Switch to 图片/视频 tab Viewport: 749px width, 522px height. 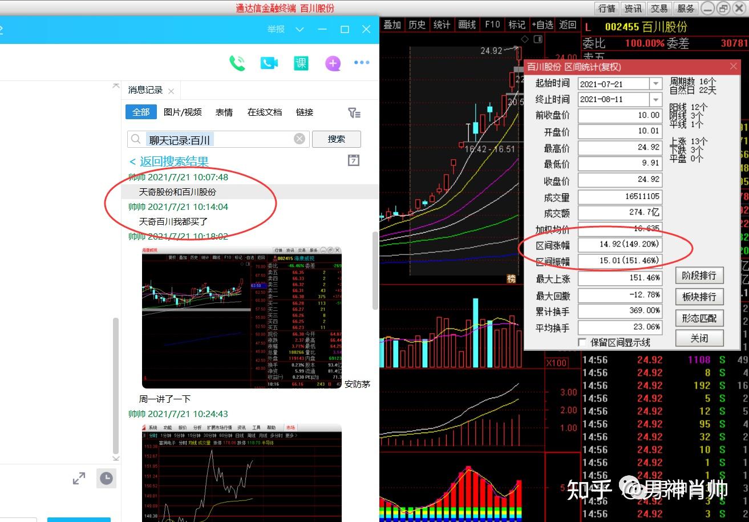[183, 112]
